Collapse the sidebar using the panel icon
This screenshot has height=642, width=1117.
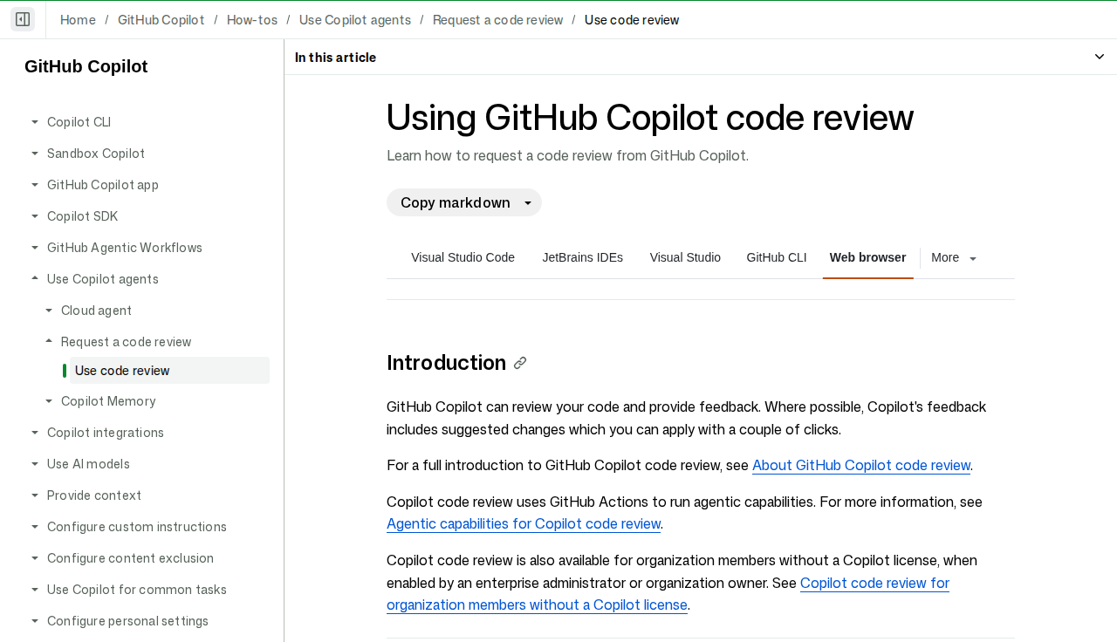click(x=23, y=19)
